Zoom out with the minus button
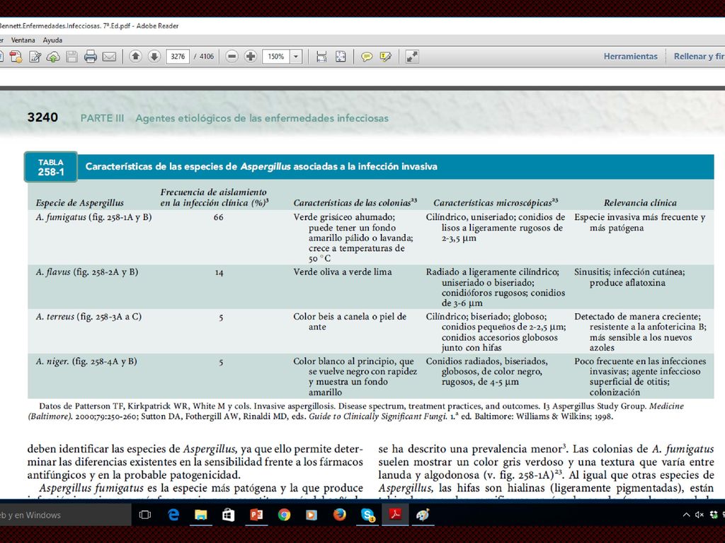Image resolution: width=725 pixels, height=543 pixels. [x=232, y=57]
